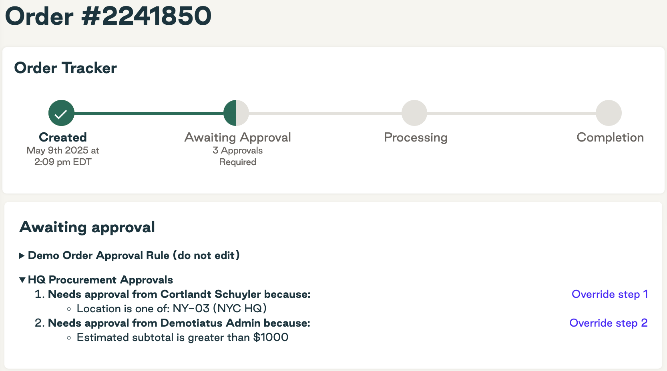Collapse the HQ Procurement Approvals section
This screenshot has width=667, height=371.
[23, 280]
